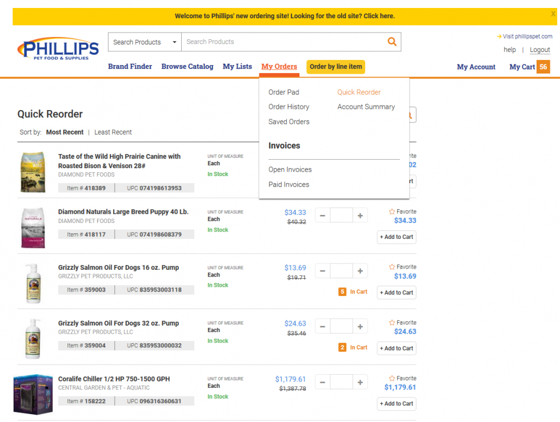This screenshot has height=422, width=560.
Task: Click the My Orders menu
Action: click(279, 66)
